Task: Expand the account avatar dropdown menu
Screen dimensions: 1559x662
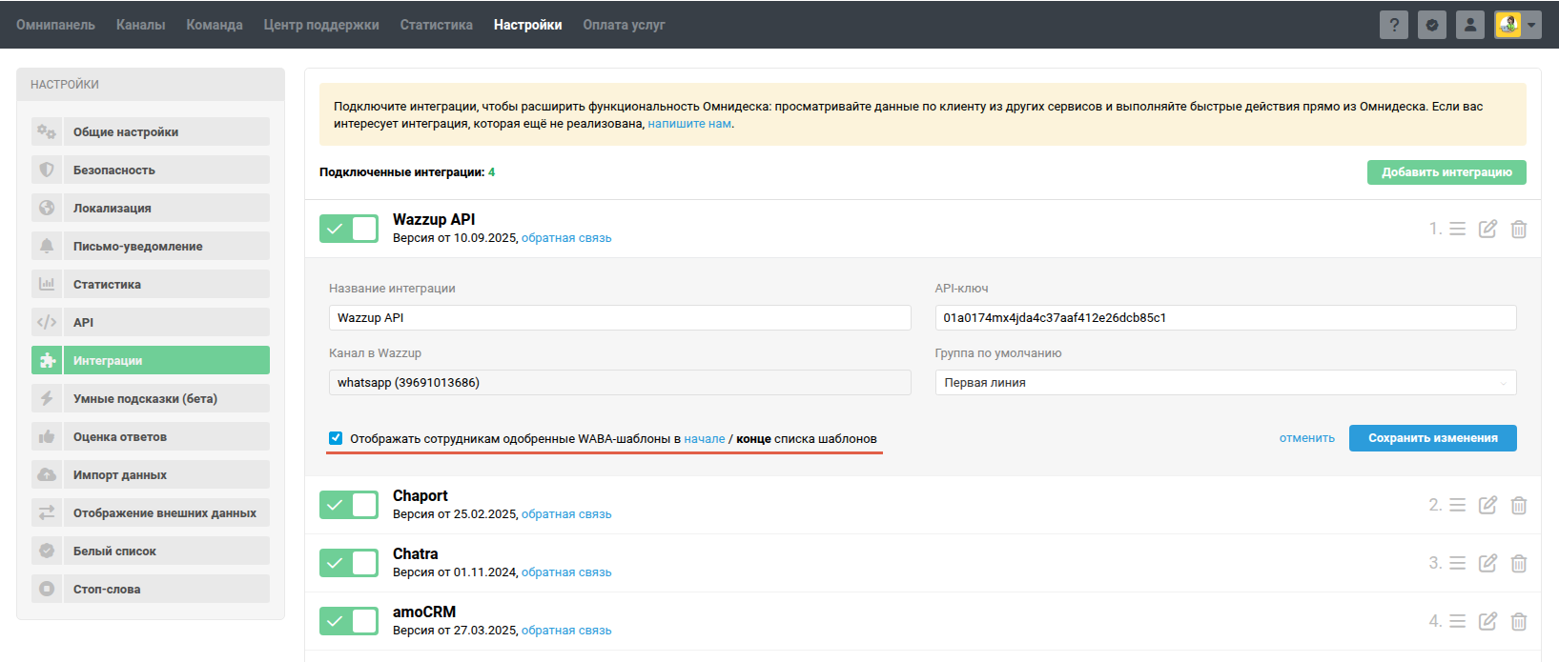Action: (1531, 25)
